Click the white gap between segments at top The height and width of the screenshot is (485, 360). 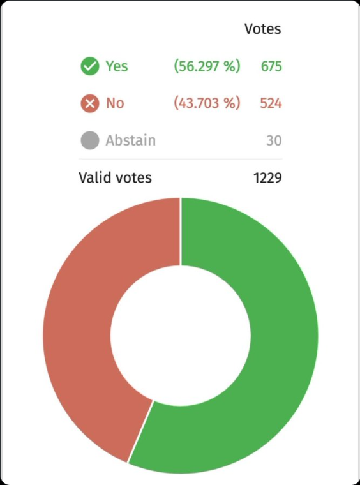tap(180, 232)
